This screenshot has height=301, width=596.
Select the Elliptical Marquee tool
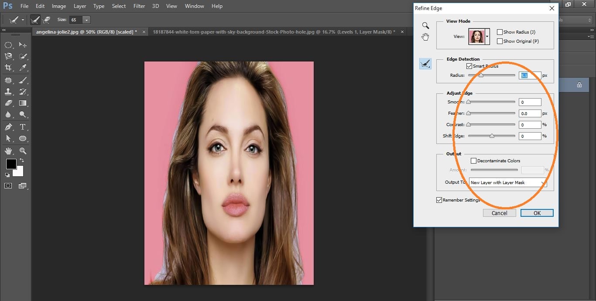(8, 45)
